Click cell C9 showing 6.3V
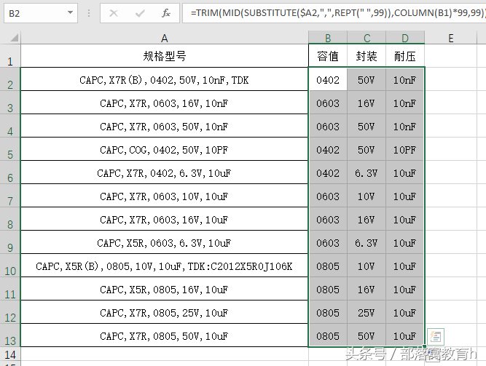This screenshot has width=486, height=366. [367, 242]
